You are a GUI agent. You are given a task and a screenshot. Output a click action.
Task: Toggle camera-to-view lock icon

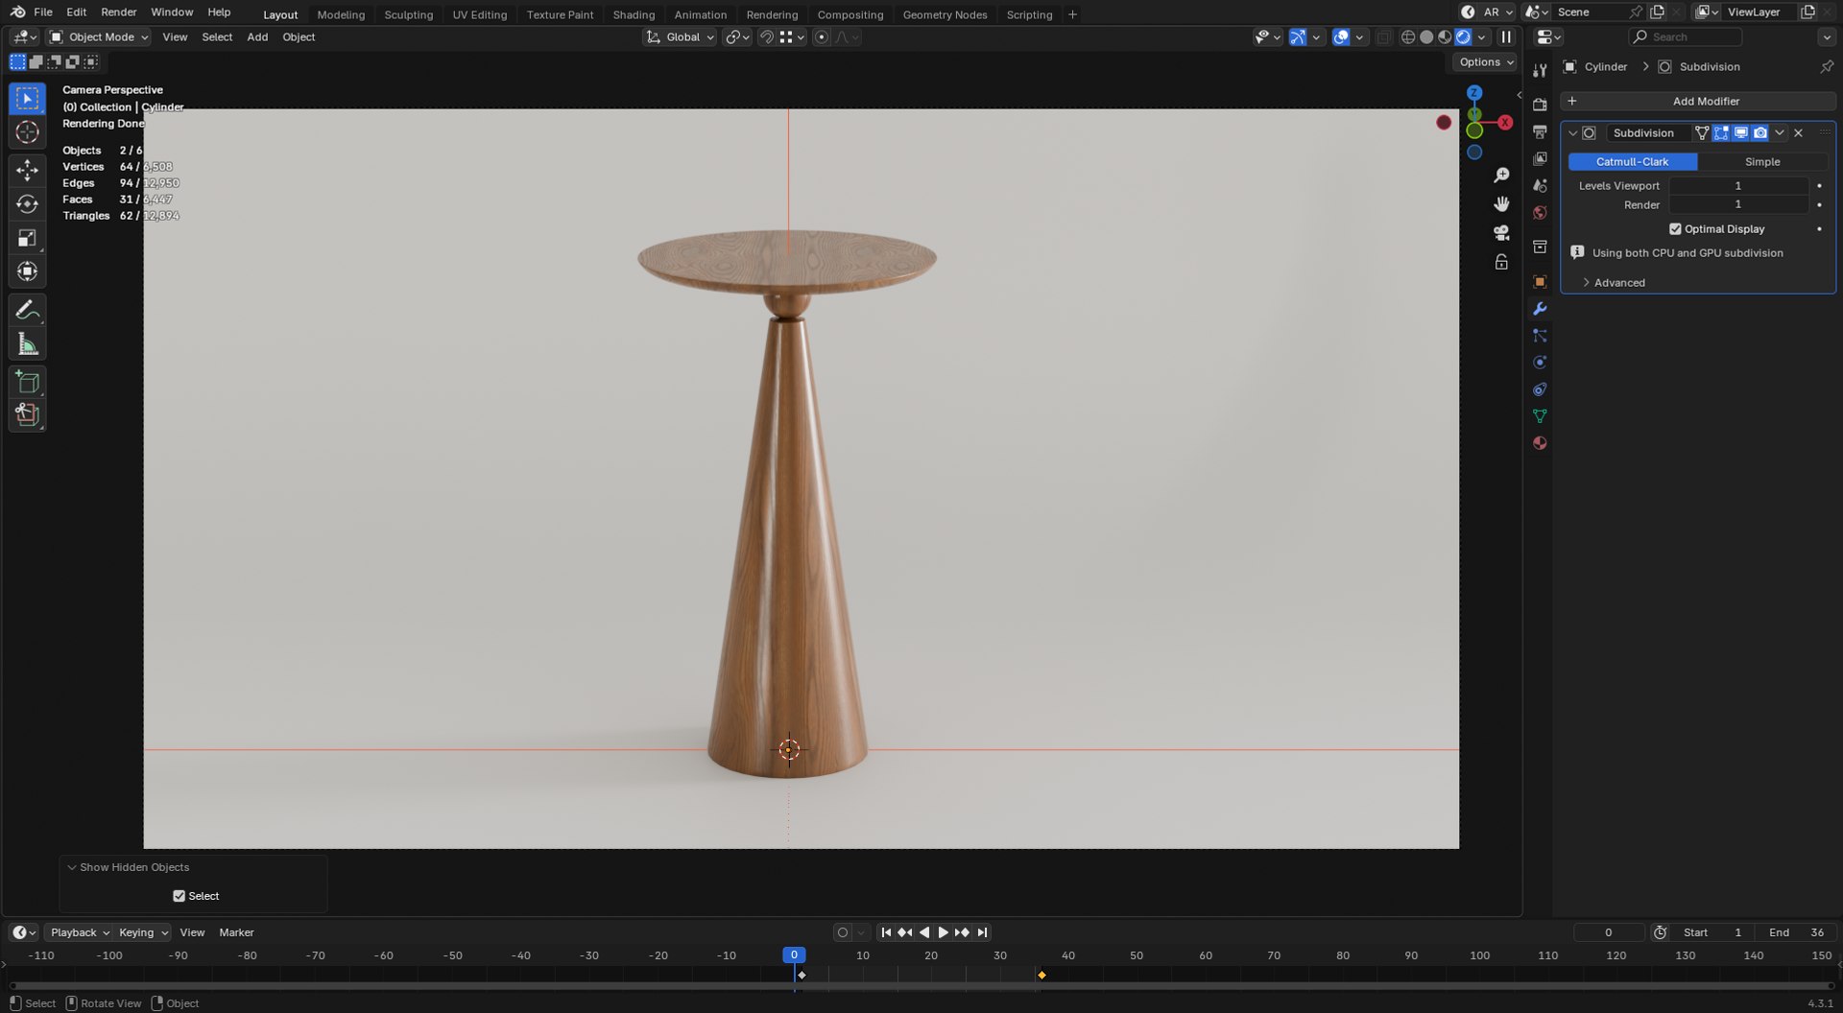pos(1501,262)
